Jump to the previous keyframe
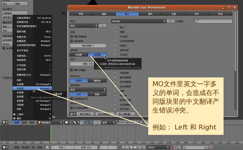Viewport: 243px width, 150px height. [x=127, y=147]
